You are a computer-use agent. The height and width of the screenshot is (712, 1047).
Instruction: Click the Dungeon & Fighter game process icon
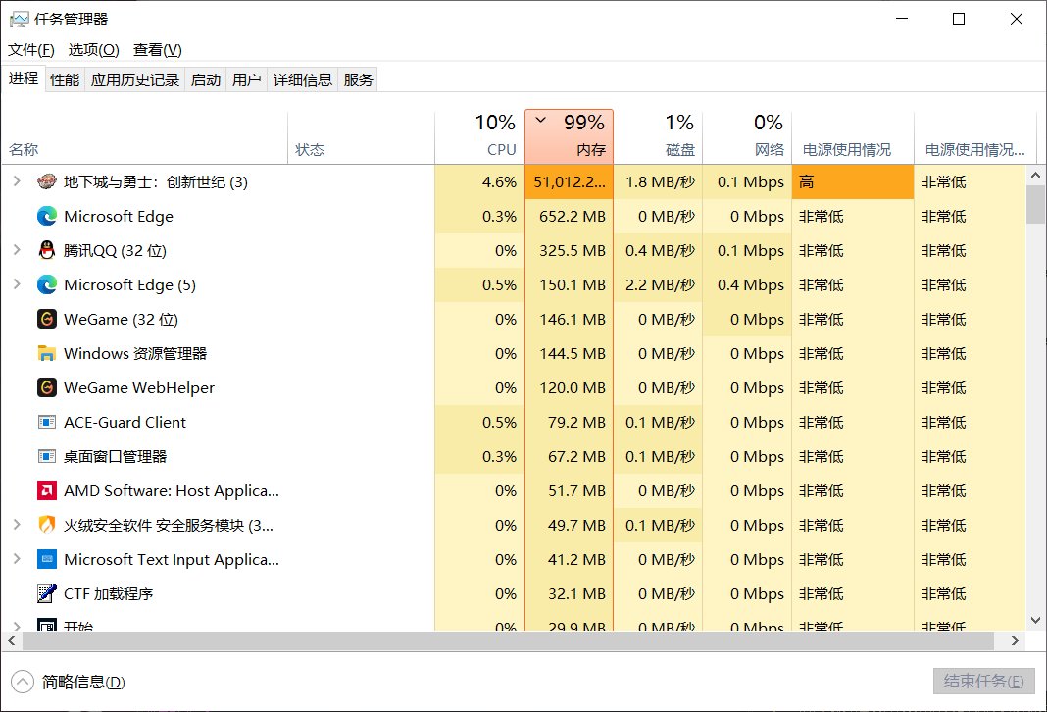pyautogui.click(x=47, y=181)
